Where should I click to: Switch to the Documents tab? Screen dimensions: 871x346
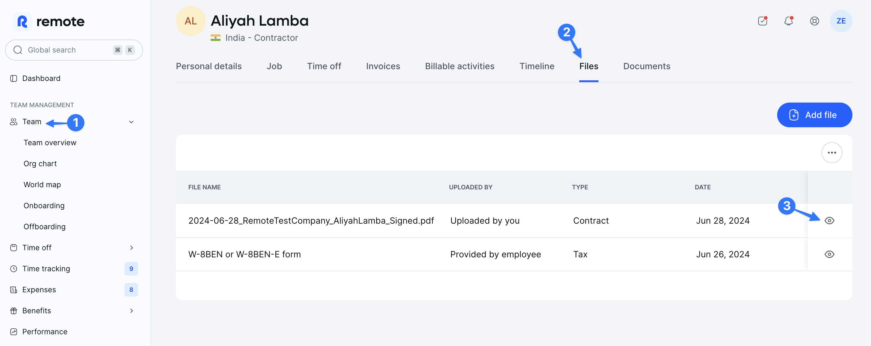pos(646,66)
